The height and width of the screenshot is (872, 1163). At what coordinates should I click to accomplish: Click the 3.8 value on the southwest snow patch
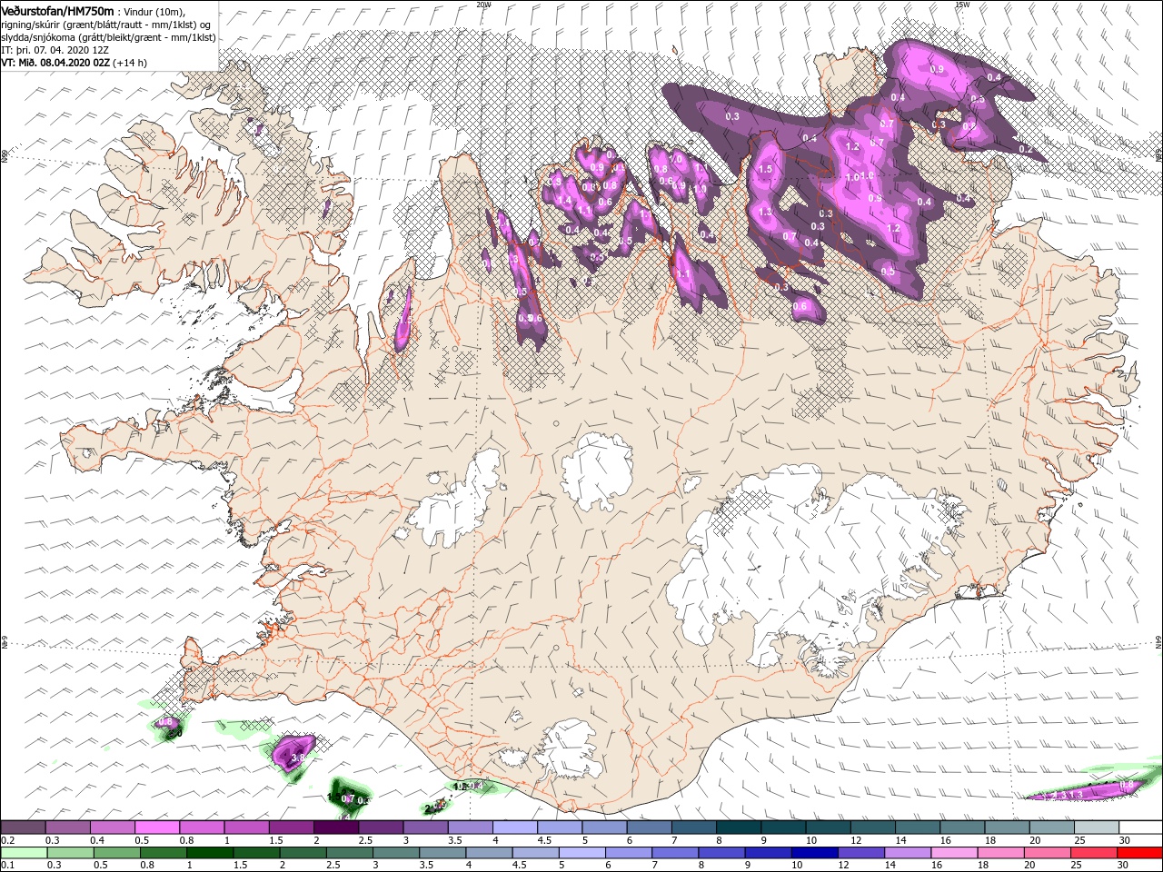point(297,756)
